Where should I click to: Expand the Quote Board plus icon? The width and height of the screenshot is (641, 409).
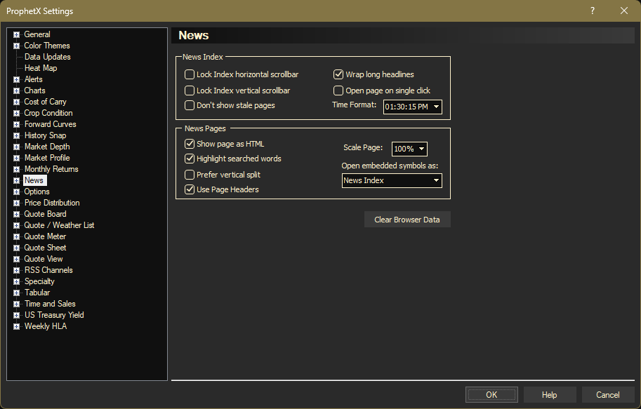pyautogui.click(x=16, y=214)
